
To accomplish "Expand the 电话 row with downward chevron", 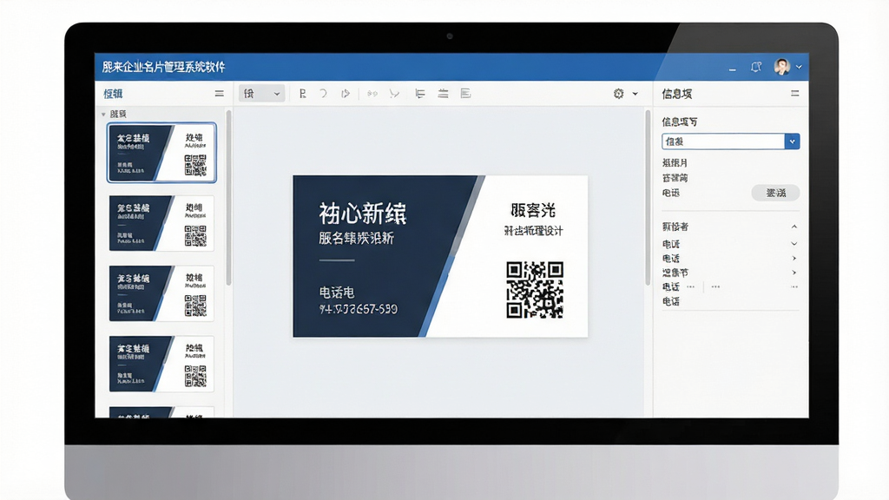I will 794,244.
